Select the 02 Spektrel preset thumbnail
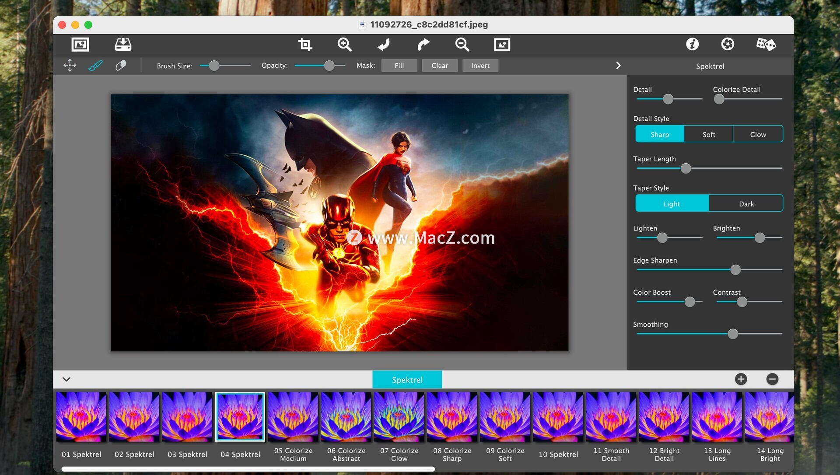The width and height of the screenshot is (840, 475). point(134,417)
